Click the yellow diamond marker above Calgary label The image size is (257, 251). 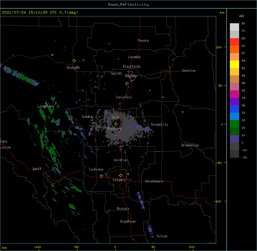[x=121, y=176]
